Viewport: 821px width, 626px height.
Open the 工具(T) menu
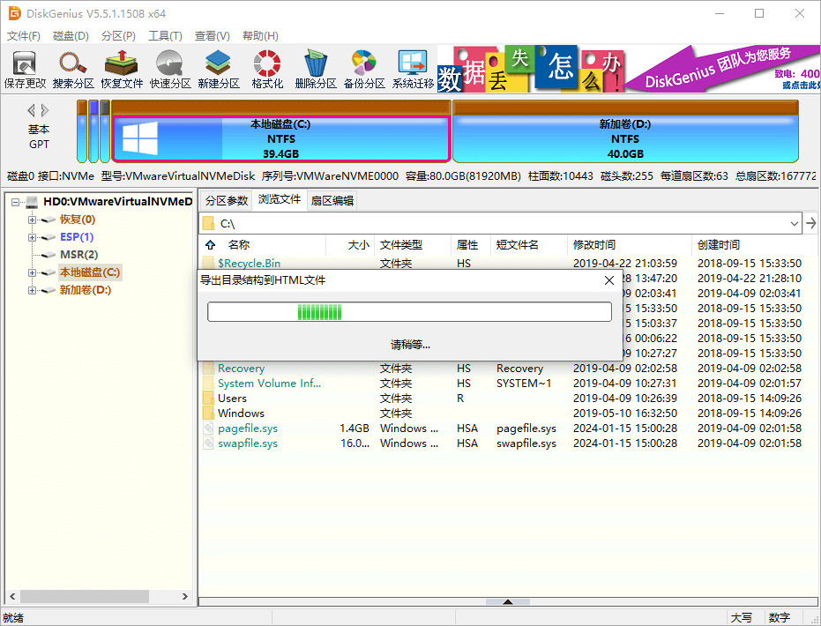165,35
